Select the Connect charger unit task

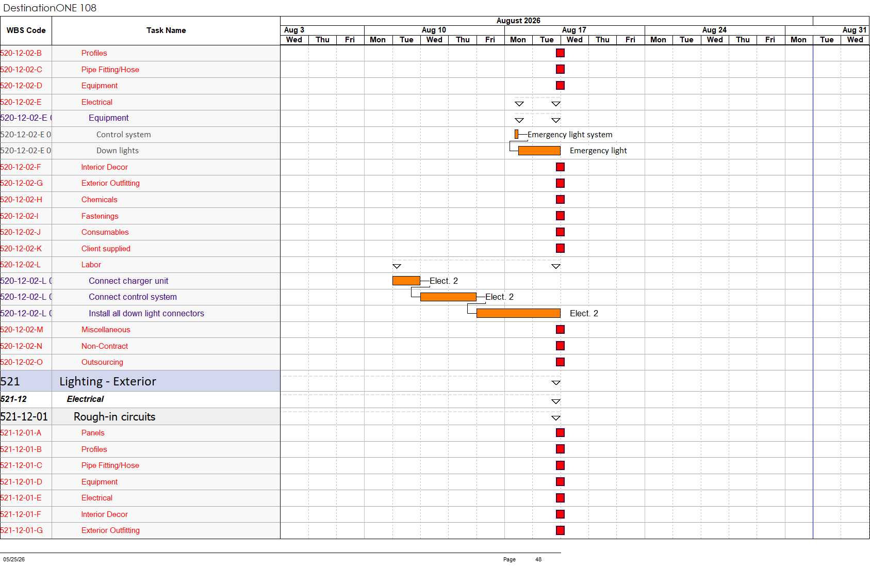coord(128,281)
